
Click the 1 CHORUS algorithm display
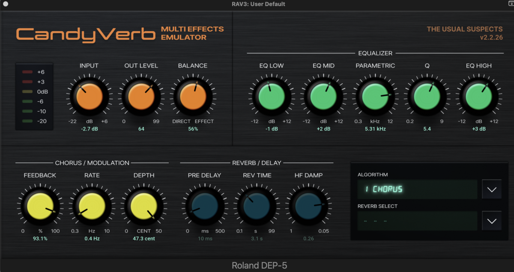pyautogui.click(x=417, y=189)
